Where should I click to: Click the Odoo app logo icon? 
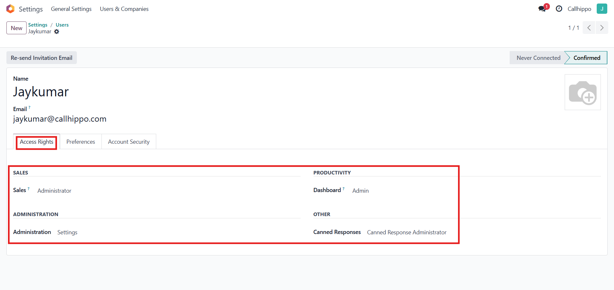[x=10, y=9]
